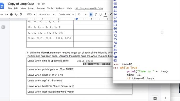Image resolution: width=180 pixels, height=101 pixels.
Task: Click 'Leave when either x or y is 10'
Action: point(51,75)
